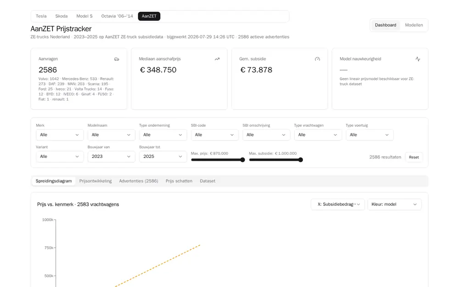Switch to the Dashboard view

[x=386, y=25]
